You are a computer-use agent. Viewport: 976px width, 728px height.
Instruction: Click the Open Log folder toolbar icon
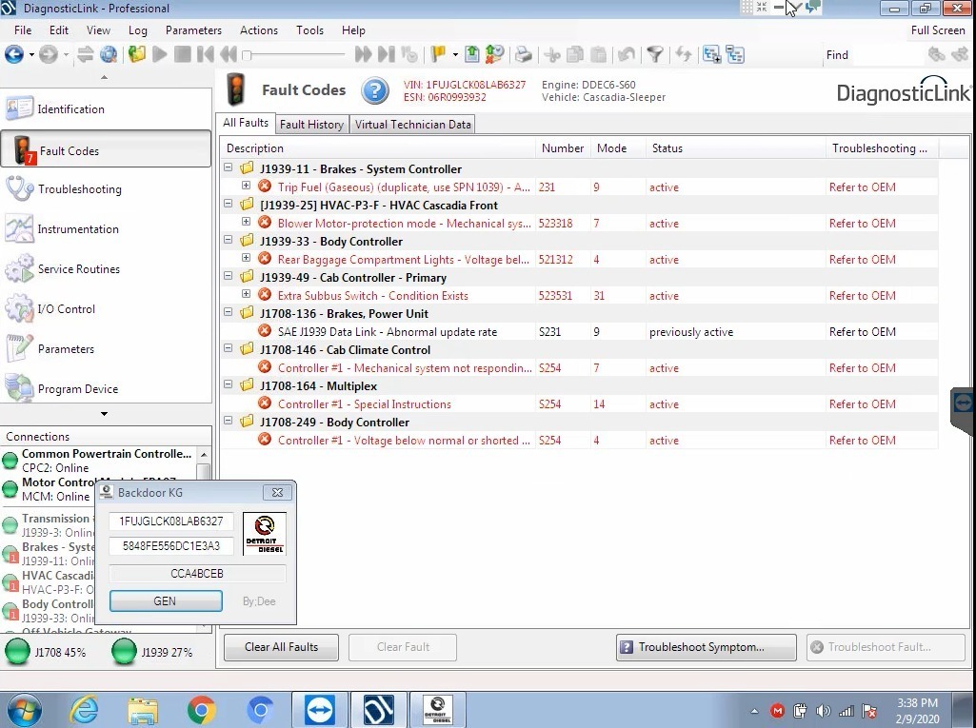(137, 55)
